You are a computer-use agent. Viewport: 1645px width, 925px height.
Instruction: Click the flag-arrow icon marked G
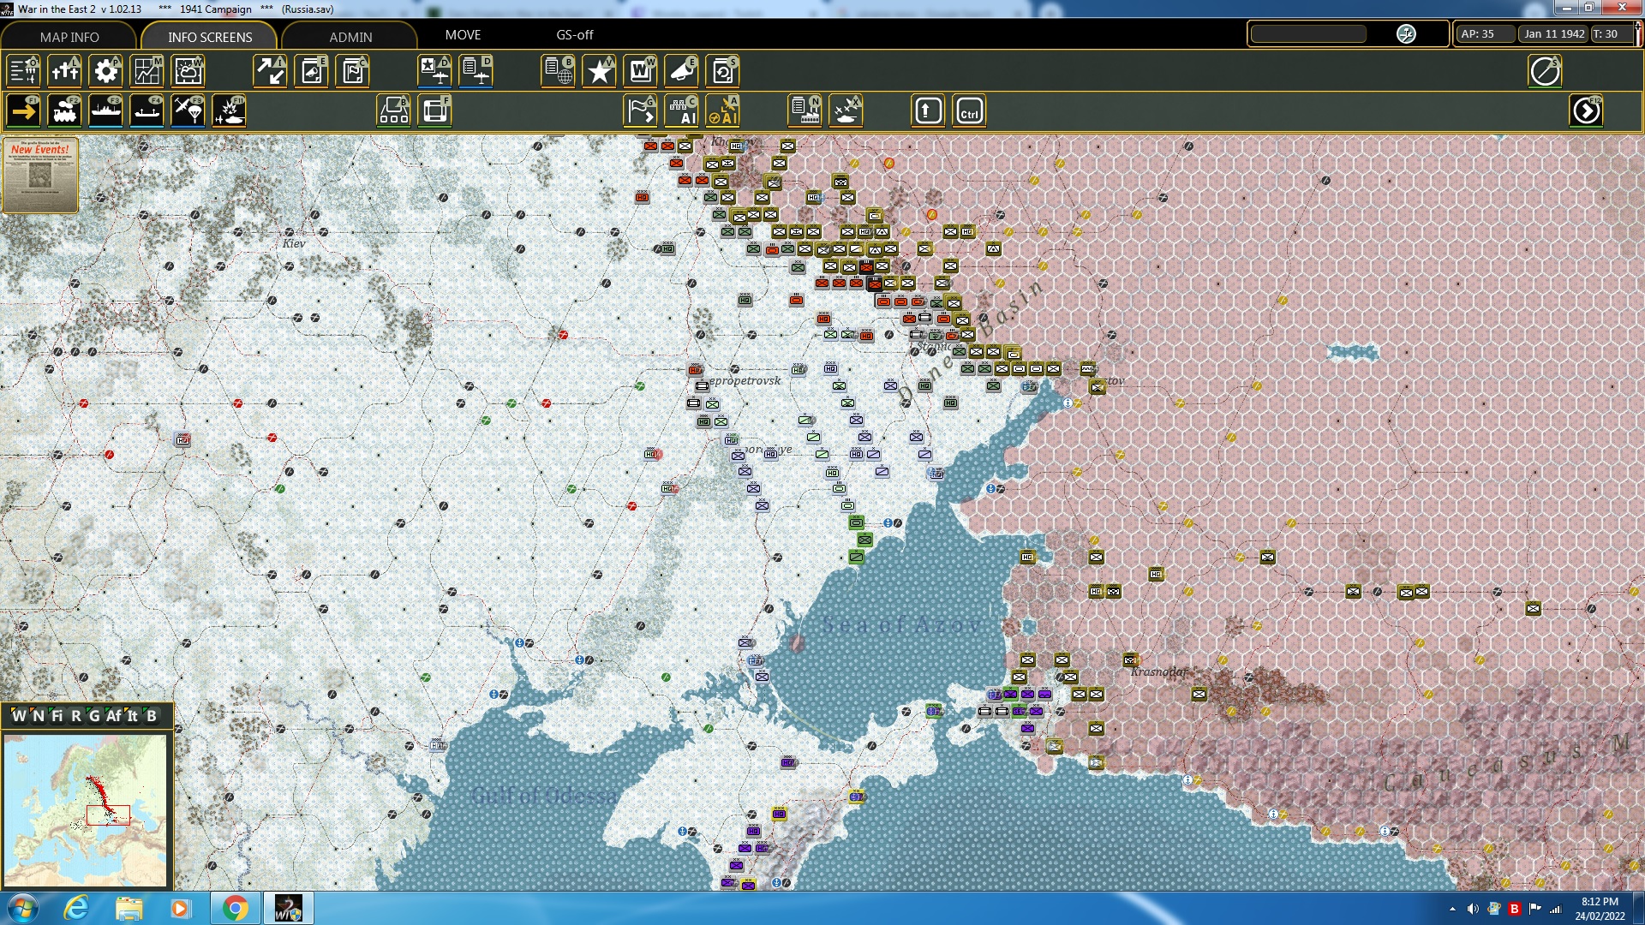(640, 111)
